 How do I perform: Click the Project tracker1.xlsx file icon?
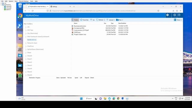tap(73, 34)
